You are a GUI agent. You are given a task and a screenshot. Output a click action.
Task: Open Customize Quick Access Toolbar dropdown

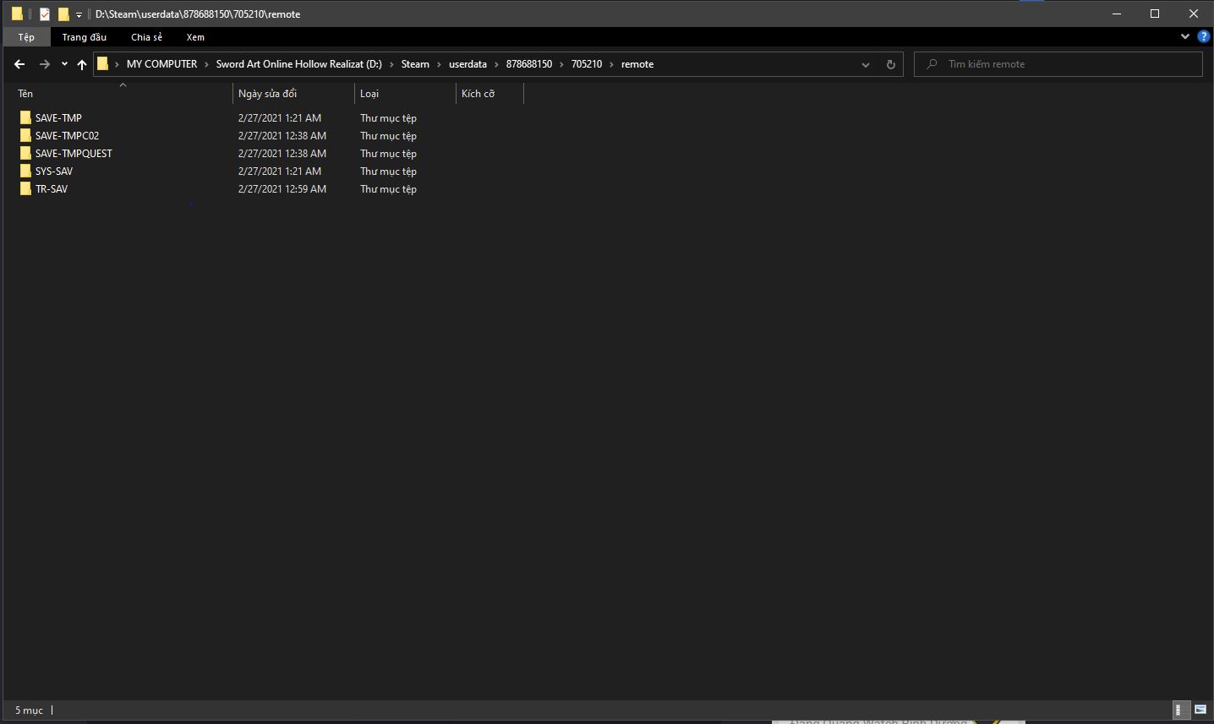tap(79, 14)
